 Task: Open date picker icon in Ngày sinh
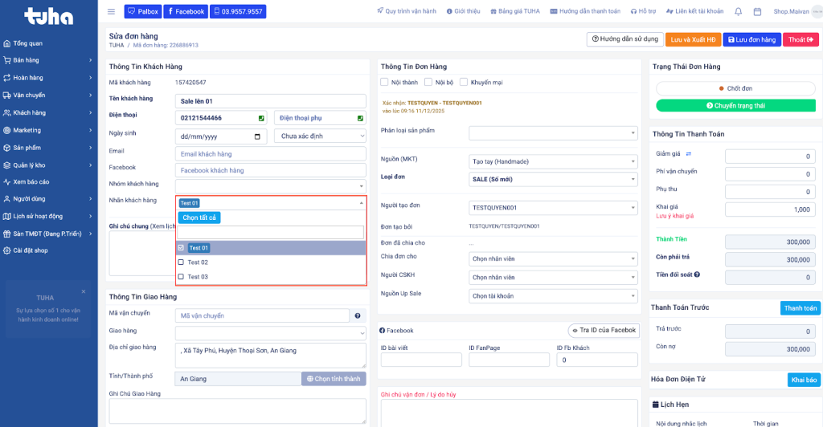pyautogui.click(x=257, y=136)
